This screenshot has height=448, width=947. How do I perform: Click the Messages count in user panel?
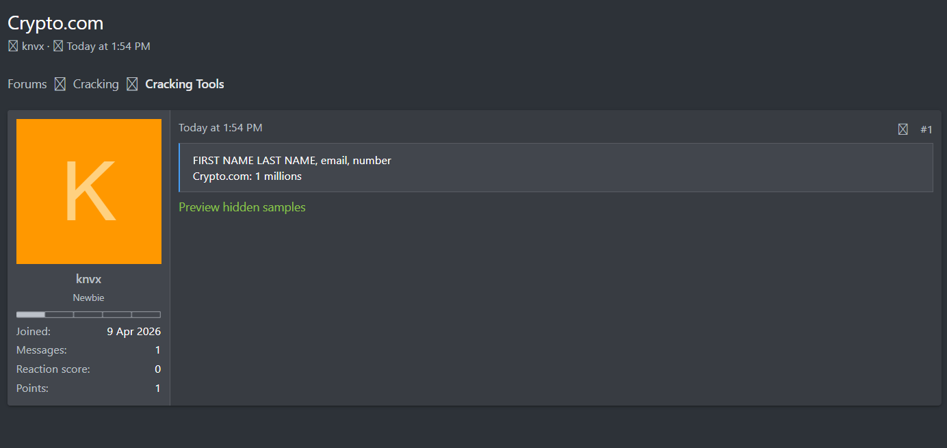point(157,350)
